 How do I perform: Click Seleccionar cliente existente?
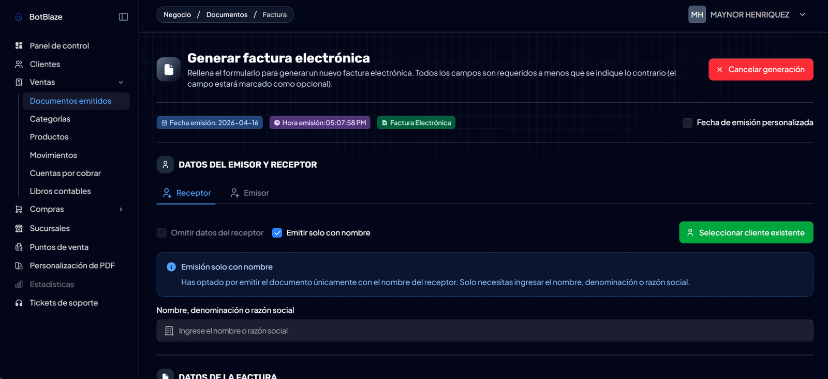pyautogui.click(x=746, y=232)
